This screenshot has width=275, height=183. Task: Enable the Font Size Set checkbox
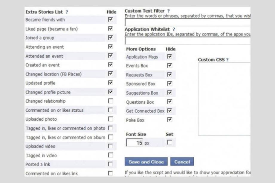169,142
